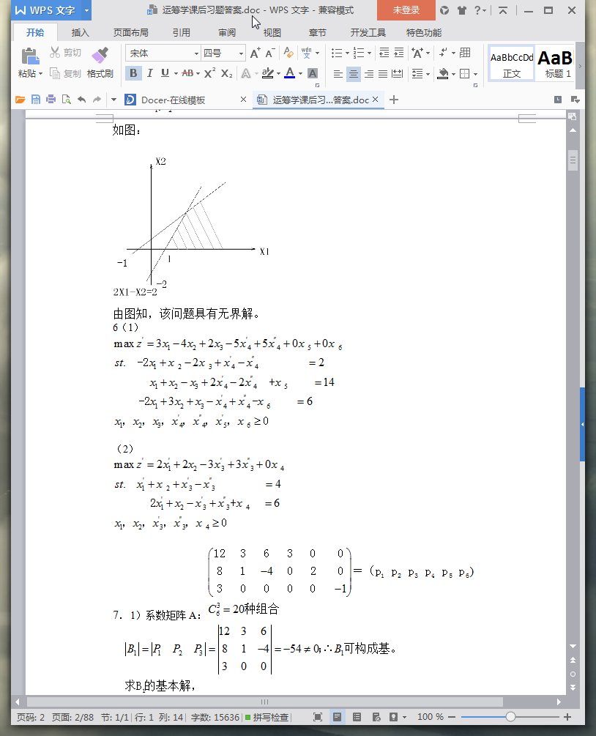The width and height of the screenshot is (596, 736).
Task: Decrease paragraph indent
Action: 384,53
